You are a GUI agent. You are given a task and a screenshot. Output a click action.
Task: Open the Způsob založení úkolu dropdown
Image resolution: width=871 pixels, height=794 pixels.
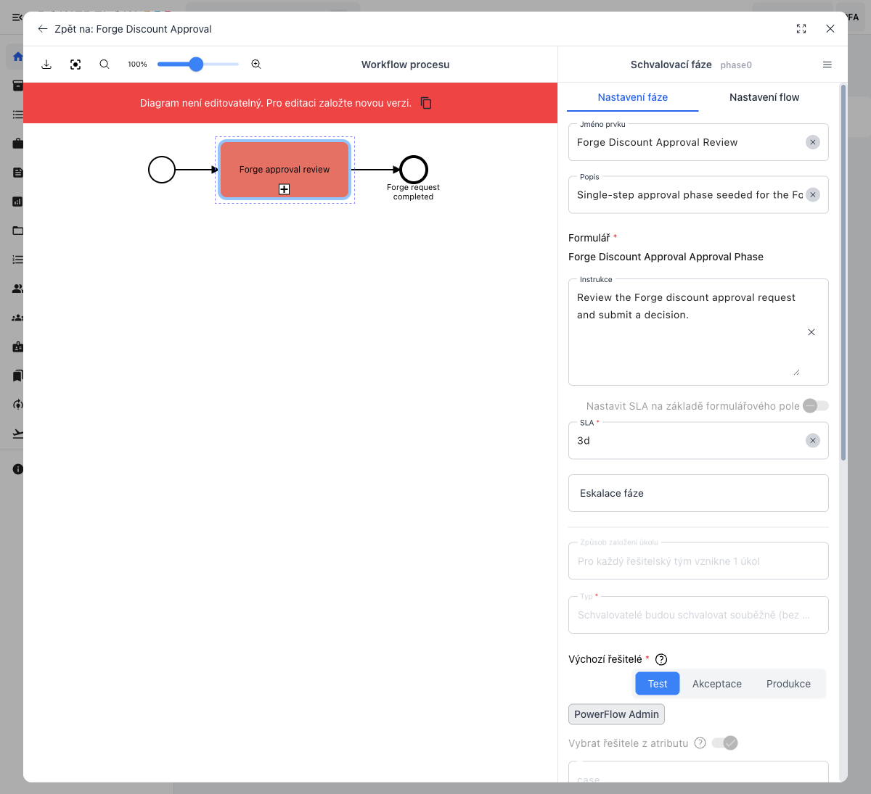tap(698, 561)
